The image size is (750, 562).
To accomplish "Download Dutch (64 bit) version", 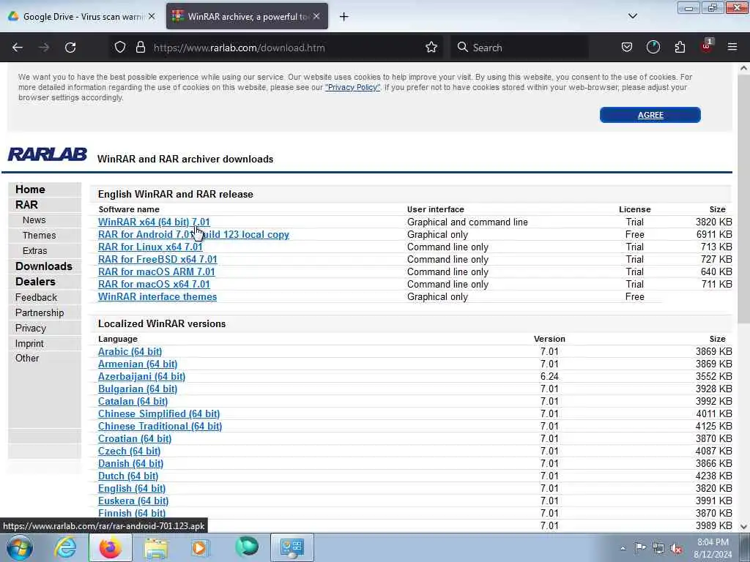I will pos(128,476).
